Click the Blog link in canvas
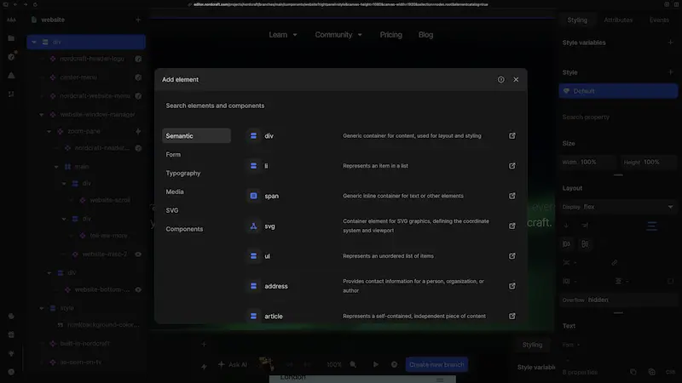The width and height of the screenshot is (682, 383). pyautogui.click(x=425, y=35)
